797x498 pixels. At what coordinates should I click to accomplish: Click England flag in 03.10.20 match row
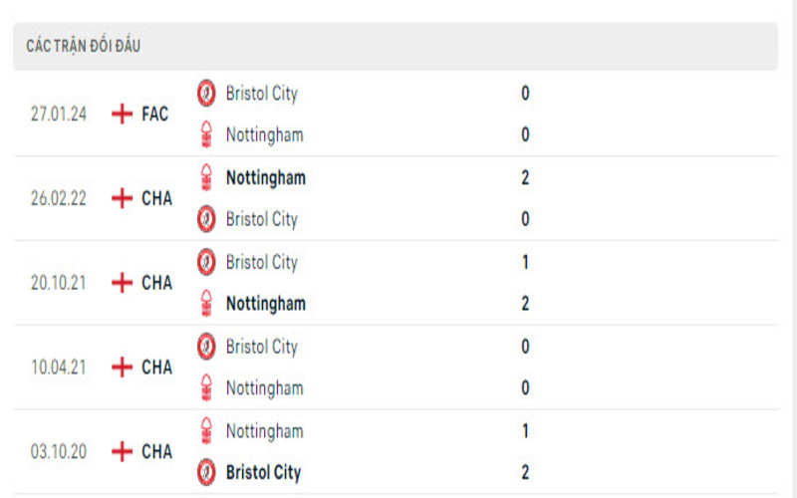[122, 452]
